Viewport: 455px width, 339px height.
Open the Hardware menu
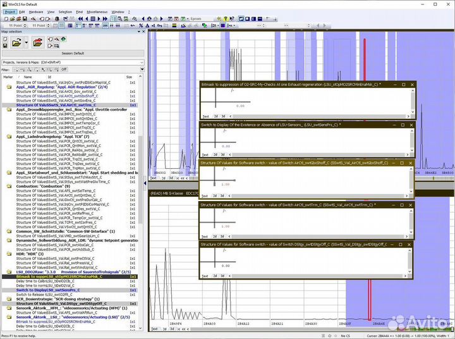click(36, 11)
